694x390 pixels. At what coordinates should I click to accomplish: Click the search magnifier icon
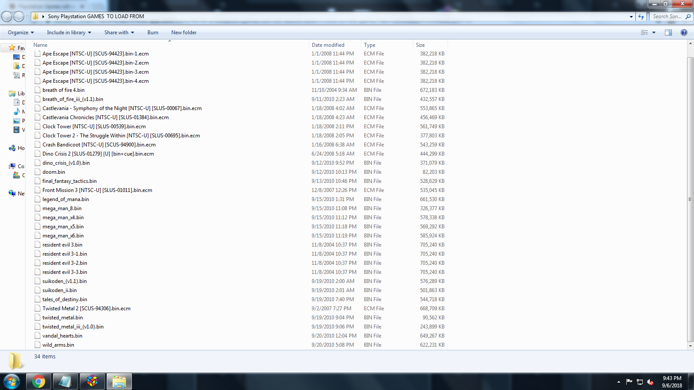coord(687,16)
